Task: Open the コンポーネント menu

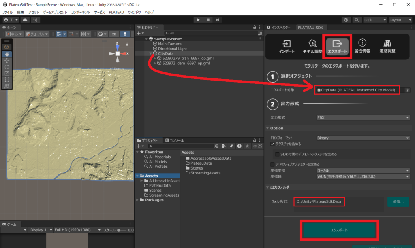Action: point(81,12)
